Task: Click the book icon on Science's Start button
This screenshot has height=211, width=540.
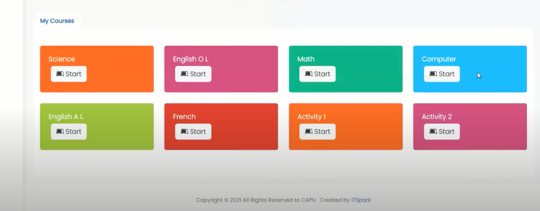Action: 60,74
